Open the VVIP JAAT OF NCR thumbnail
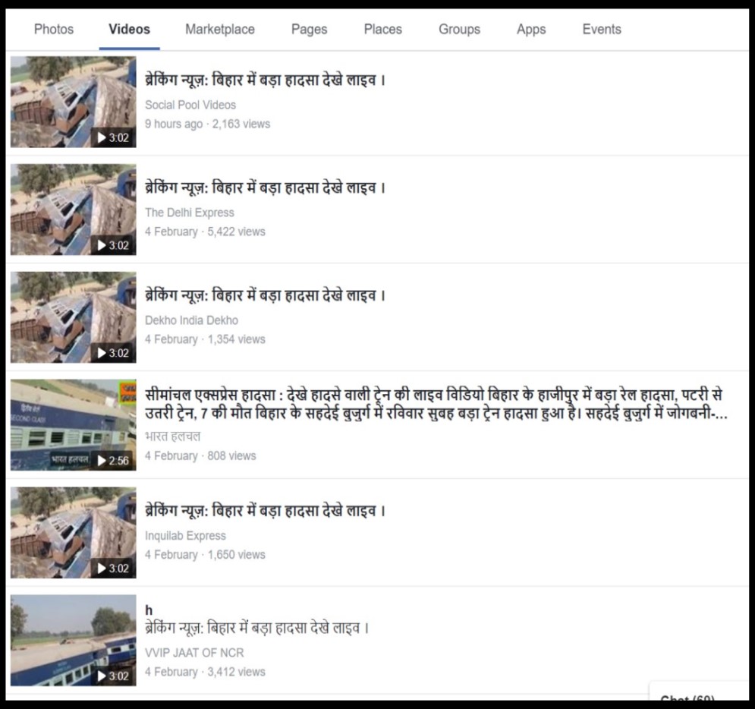The height and width of the screenshot is (709, 755). (x=73, y=641)
